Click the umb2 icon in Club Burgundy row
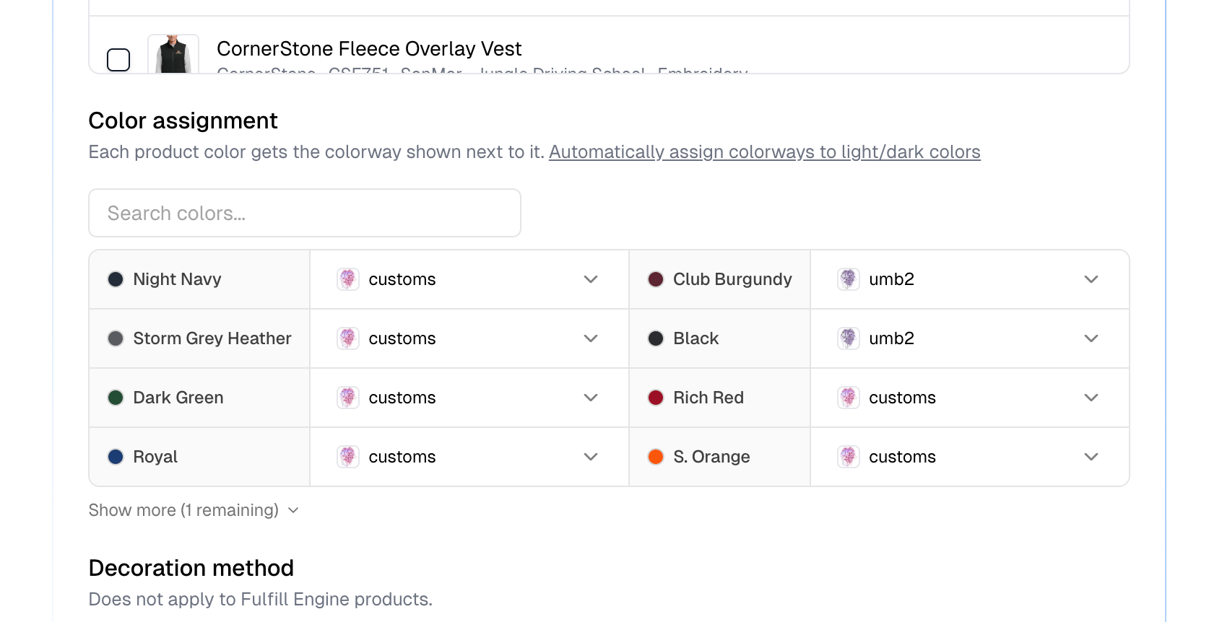Image resolution: width=1222 pixels, height=622 pixels. (x=849, y=279)
